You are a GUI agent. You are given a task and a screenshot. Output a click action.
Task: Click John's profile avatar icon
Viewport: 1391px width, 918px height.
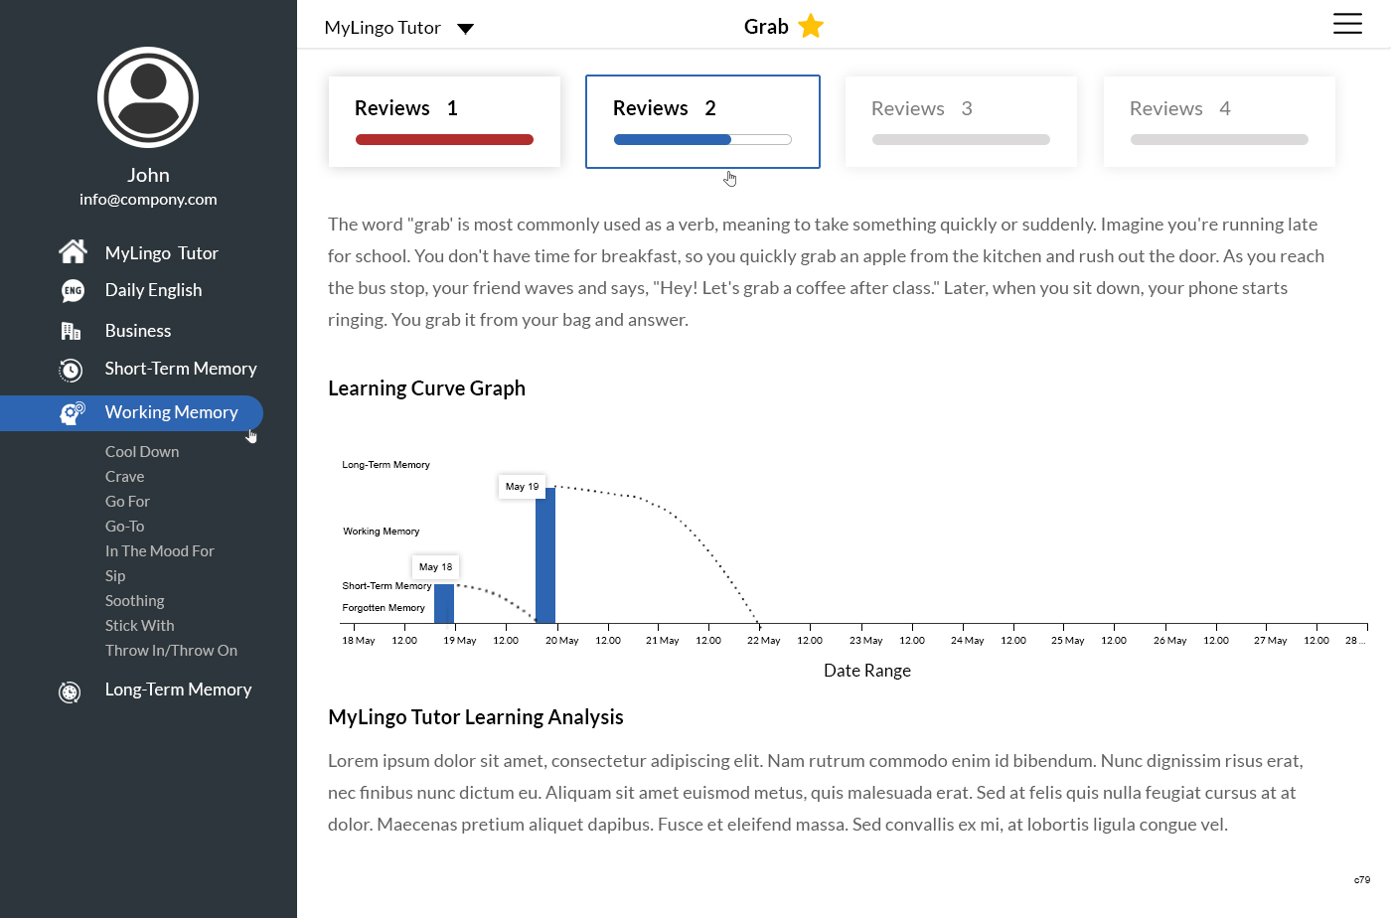pos(148,97)
